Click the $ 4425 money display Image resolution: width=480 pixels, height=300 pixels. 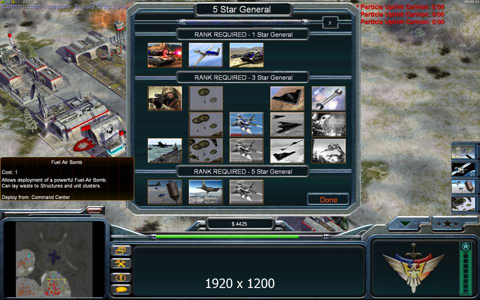(x=239, y=224)
